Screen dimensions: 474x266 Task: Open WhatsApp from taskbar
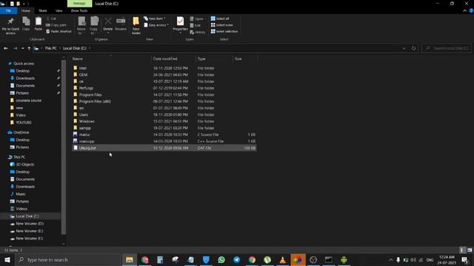point(221,259)
